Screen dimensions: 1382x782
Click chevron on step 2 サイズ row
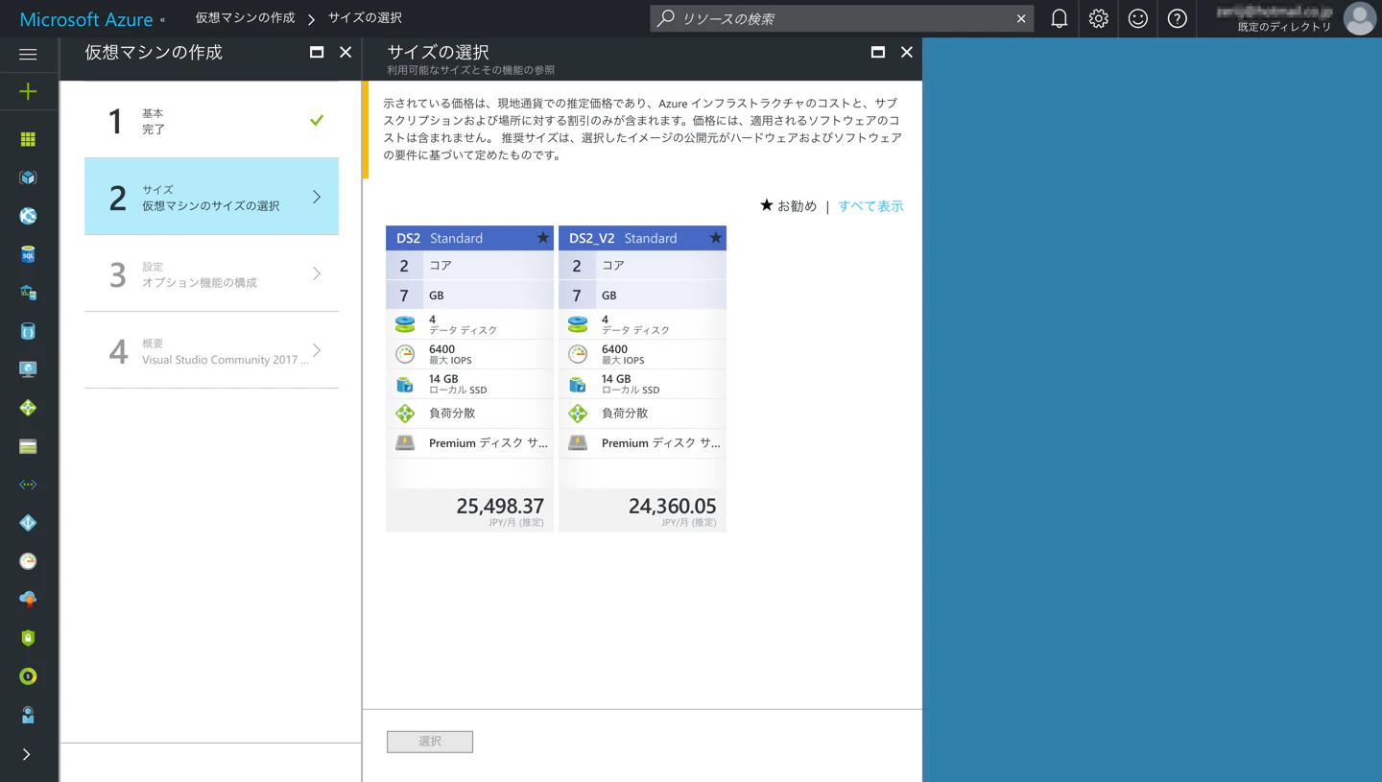(x=317, y=197)
